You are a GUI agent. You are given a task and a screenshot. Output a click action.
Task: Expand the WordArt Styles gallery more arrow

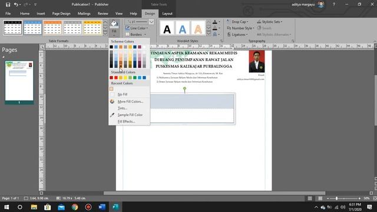[209, 34]
